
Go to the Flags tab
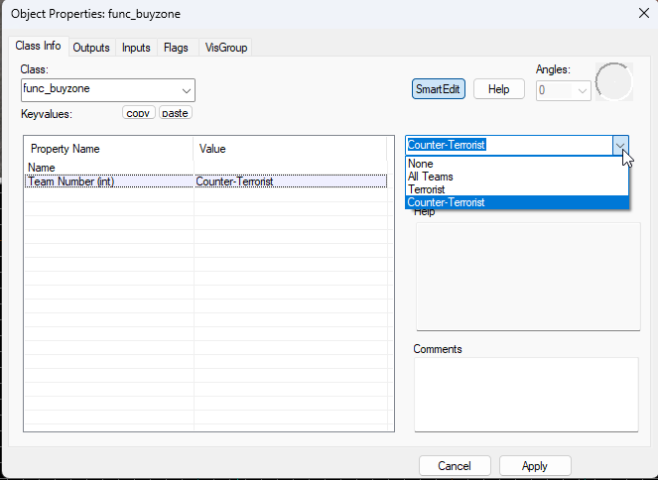click(176, 48)
